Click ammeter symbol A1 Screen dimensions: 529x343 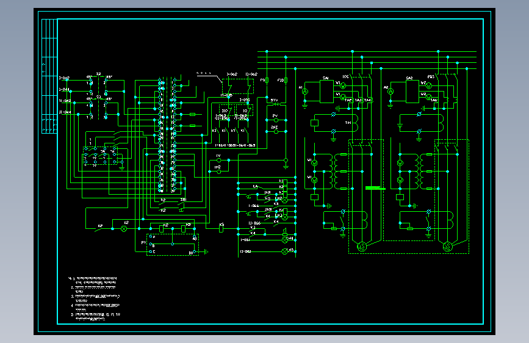(304, 92)
